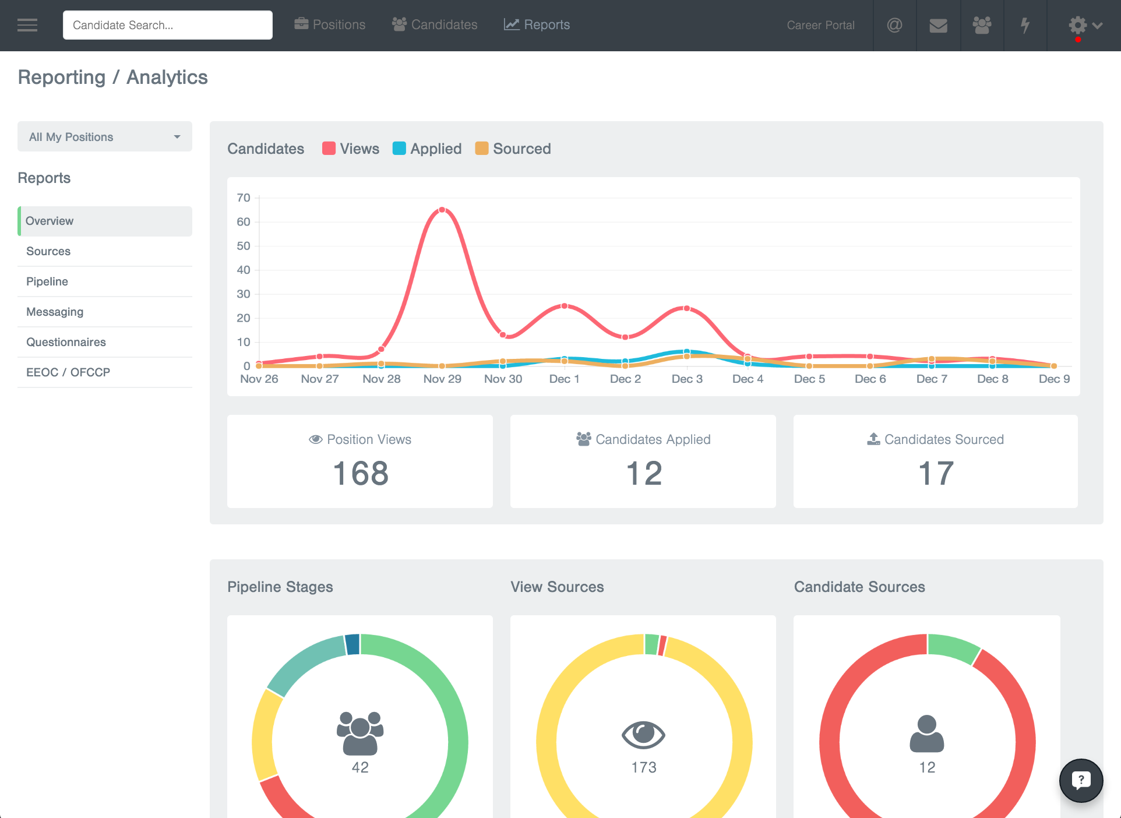
Task: Click the eye icon in View Sources chart
Action: [643, 734]
